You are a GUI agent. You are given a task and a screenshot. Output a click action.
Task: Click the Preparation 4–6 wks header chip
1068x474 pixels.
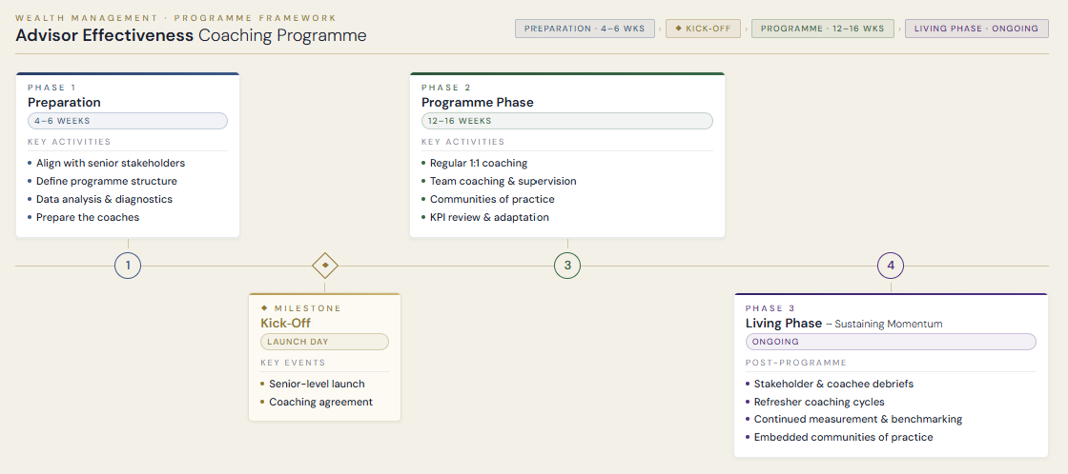point(585,29)
